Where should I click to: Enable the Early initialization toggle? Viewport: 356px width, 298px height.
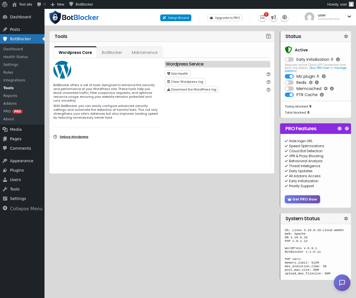289,59
